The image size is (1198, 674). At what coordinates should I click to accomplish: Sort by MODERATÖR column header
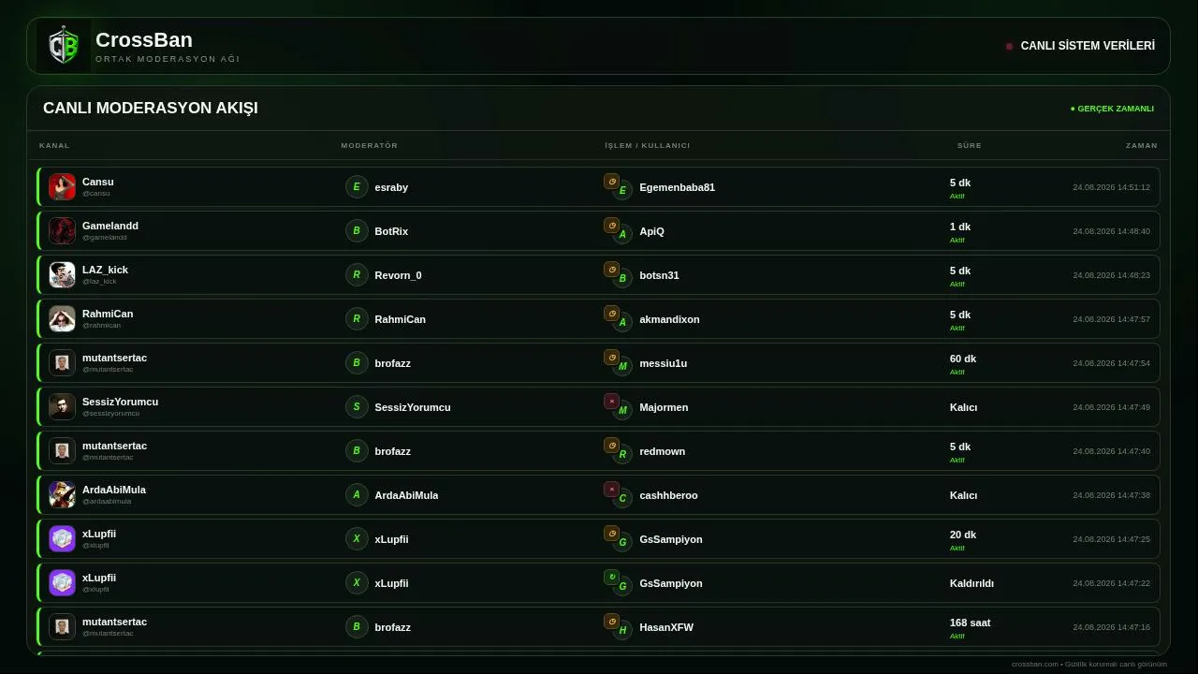coord(370,145)
